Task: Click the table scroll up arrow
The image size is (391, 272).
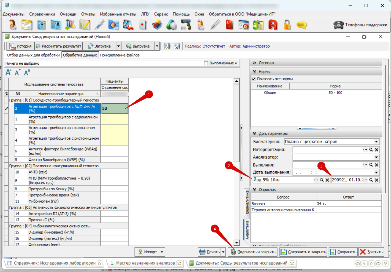Action: click(237, 81)
